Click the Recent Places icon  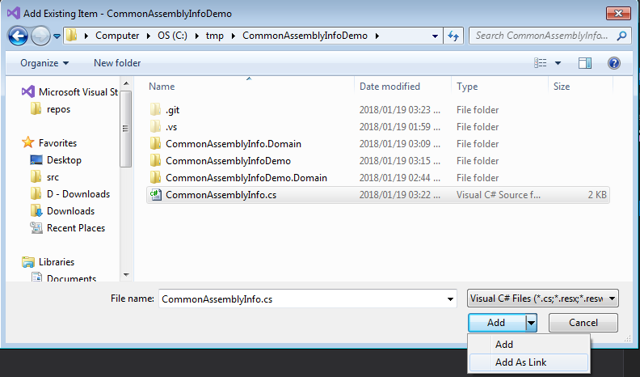point(36,228)
